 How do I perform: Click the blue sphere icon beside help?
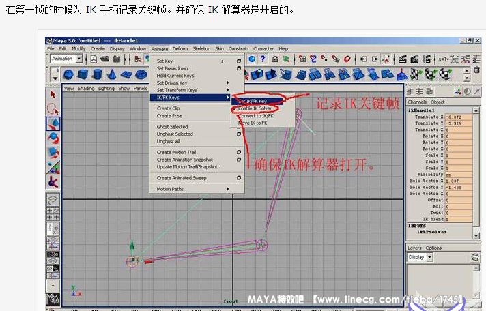(252, 59)
